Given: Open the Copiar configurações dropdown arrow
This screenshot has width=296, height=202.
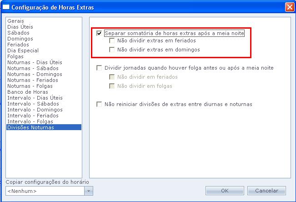Looking at the screenshot, I should pyautogui.click(x=89, y=191).
